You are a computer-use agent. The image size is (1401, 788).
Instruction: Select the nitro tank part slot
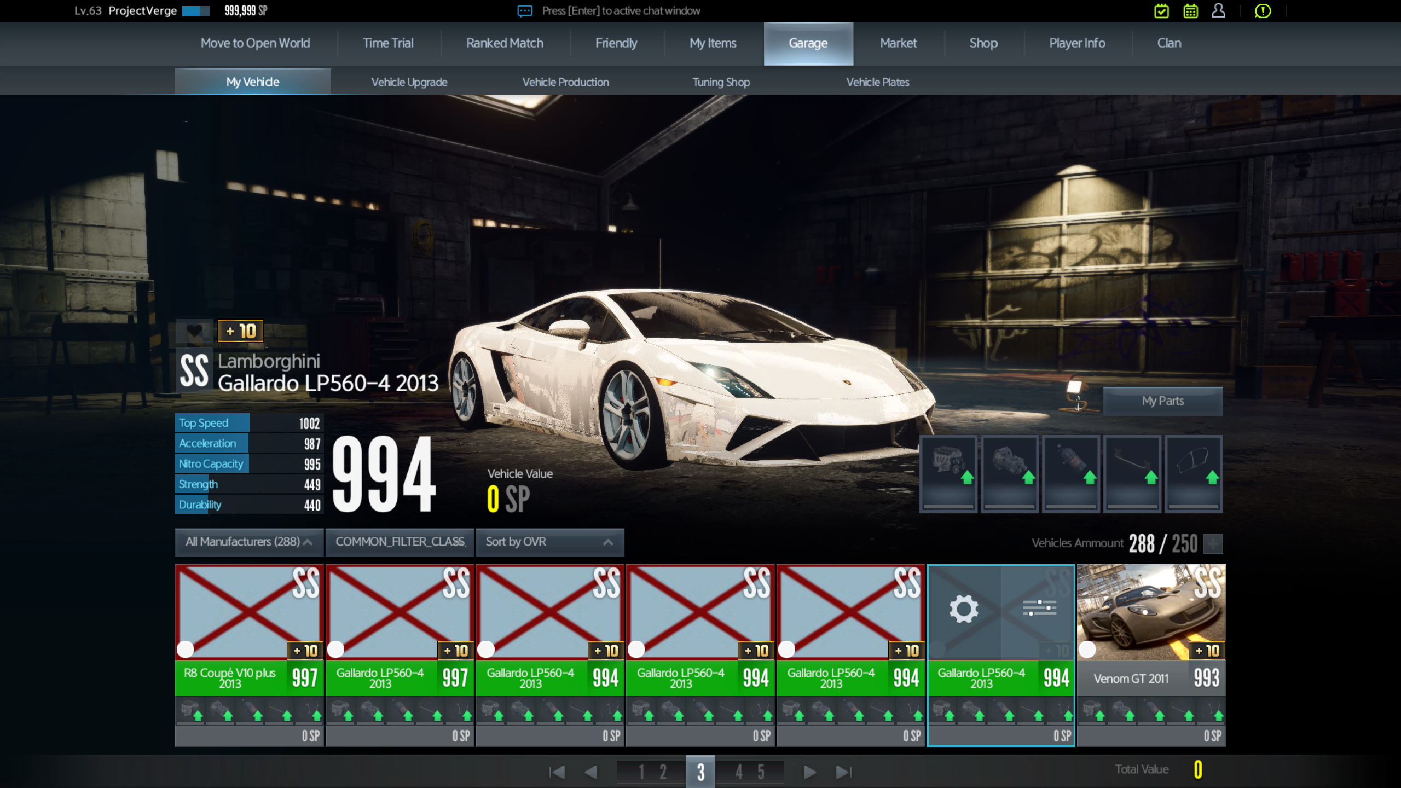(x=1072, y=473)
